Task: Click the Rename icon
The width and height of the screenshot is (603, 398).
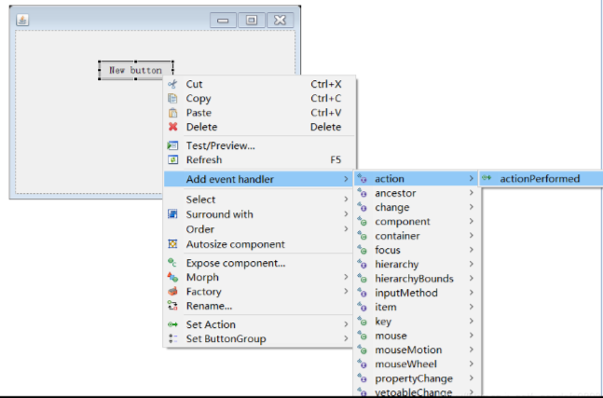Action: [x=172, y=306]
